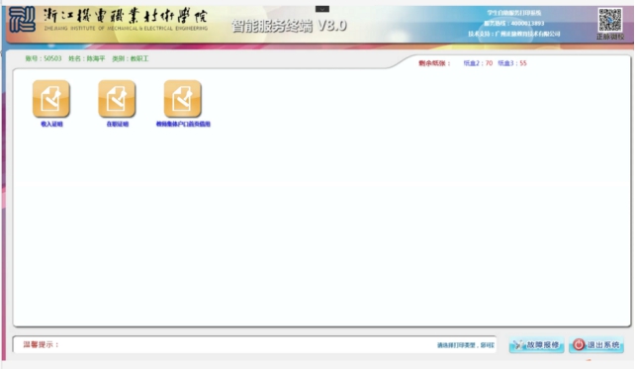
Task: Click the wrench icon on 故障报修
Action: click(x=518, y=345)
